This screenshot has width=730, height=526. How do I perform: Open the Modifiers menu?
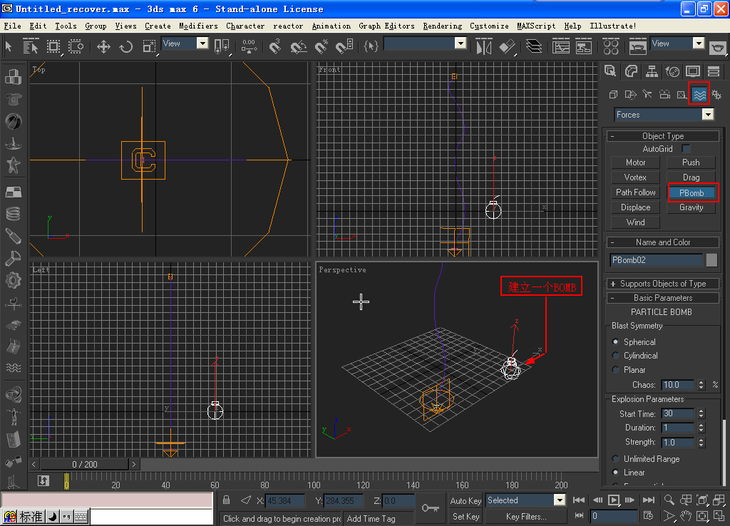coord(198,26)
